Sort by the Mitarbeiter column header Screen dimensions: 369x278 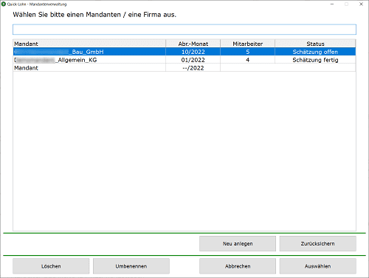click(248, 44)
